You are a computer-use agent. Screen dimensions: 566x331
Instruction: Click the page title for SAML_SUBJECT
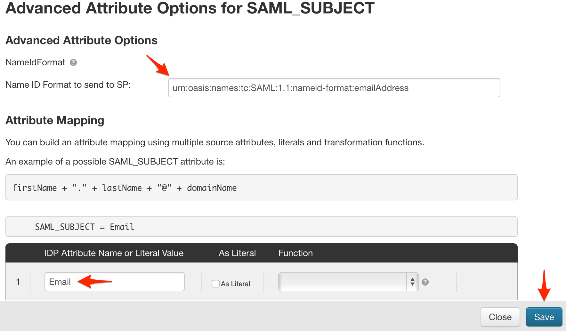(x=190, y=8)
